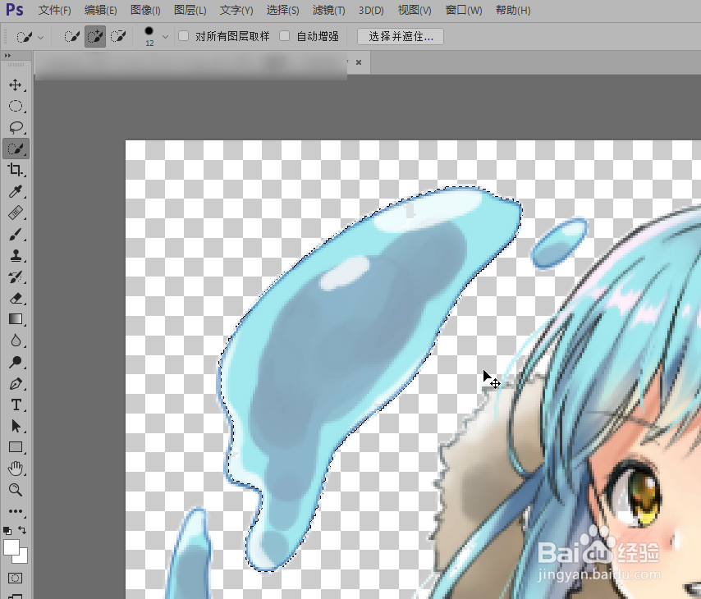701x599 pixels.
Task: Open the 帮助(H) menu
Action: [513, 11]
